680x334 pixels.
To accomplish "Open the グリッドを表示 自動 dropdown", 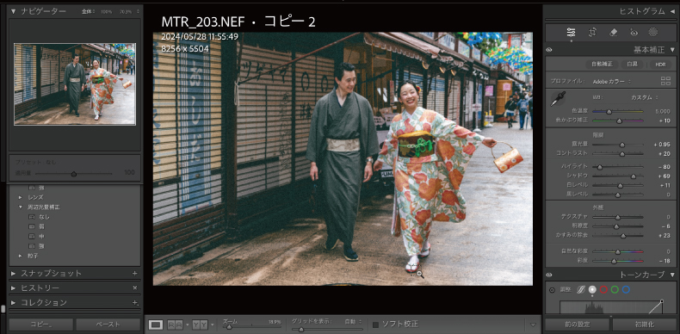I will point(353,321).
